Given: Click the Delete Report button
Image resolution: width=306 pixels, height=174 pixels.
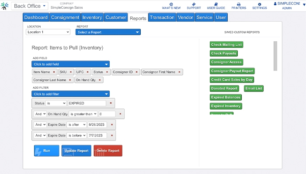Looking at the screenshot, I should coord(108,151).
